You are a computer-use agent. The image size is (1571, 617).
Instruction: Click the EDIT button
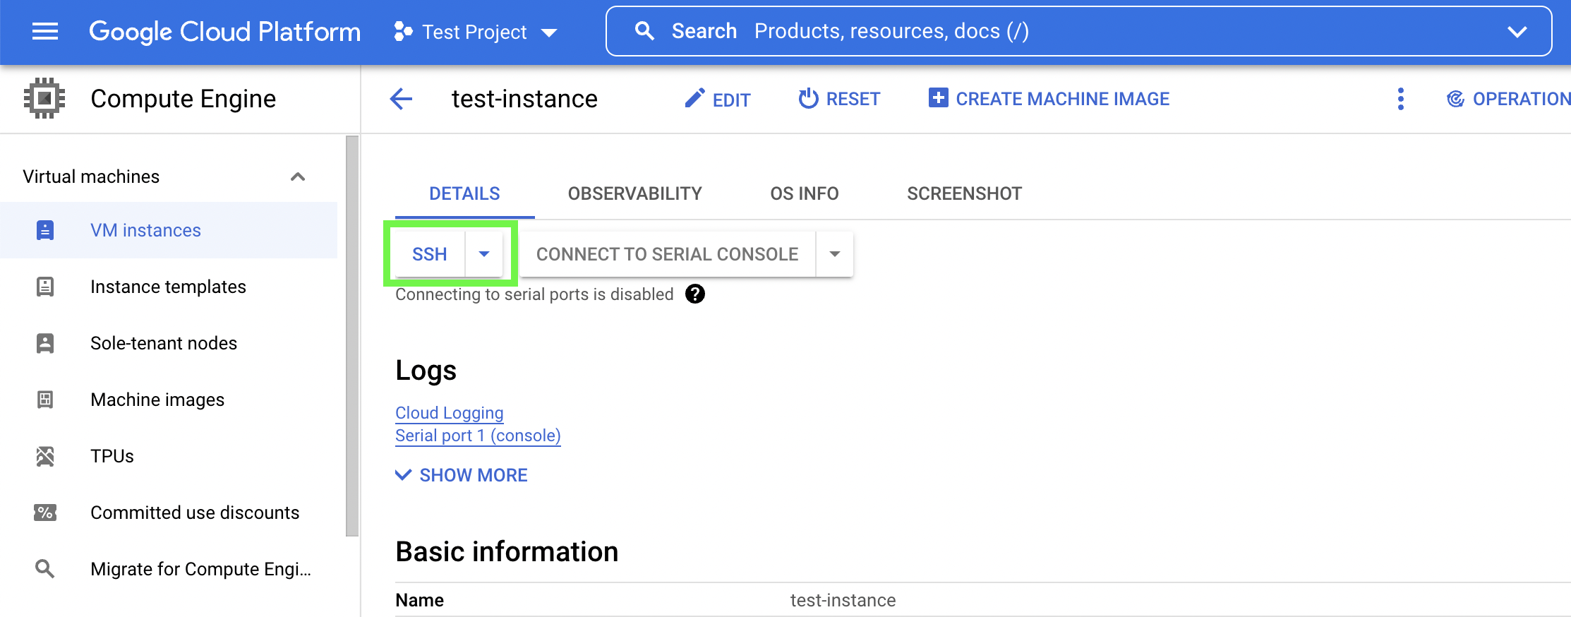[x=717, y=99]
